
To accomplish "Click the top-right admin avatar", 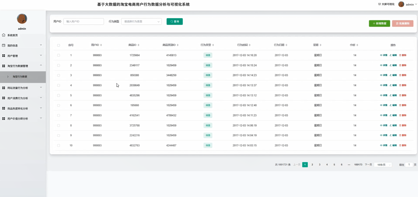I will point(401,4).
